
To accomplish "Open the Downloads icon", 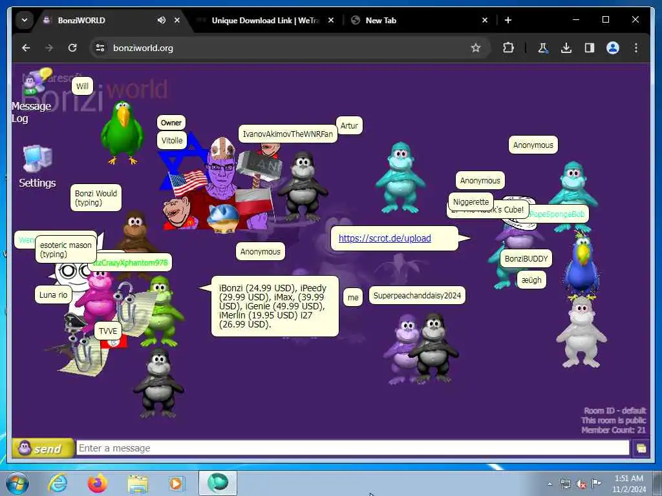I will [x=566, y=48].
